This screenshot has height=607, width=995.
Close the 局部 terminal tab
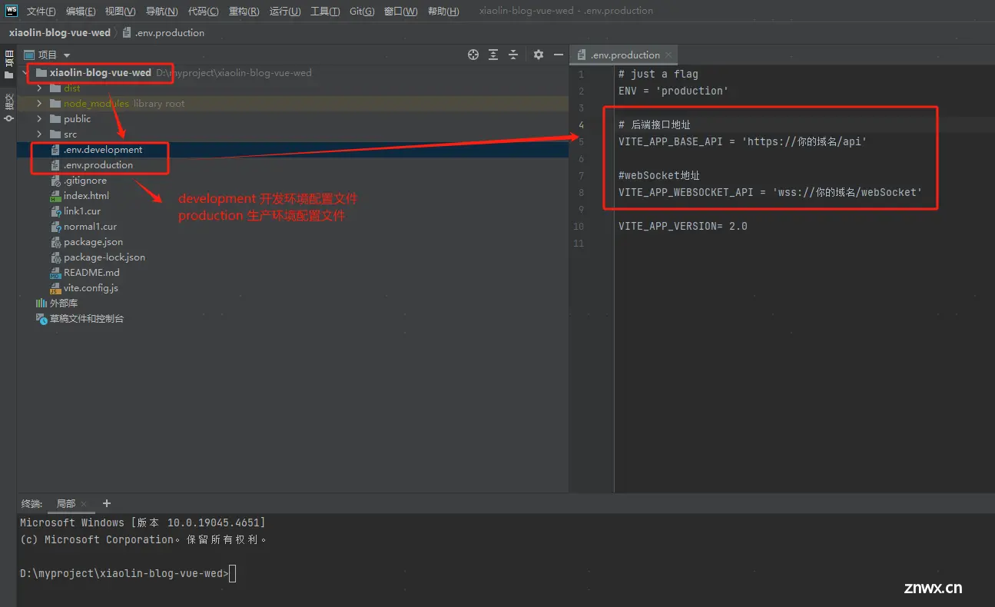(84, 504)
